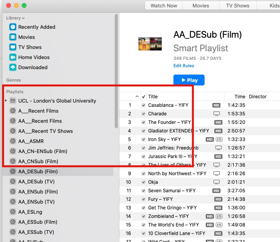
Task: Switch to the Movies tab at top
Action: [201, 5]
